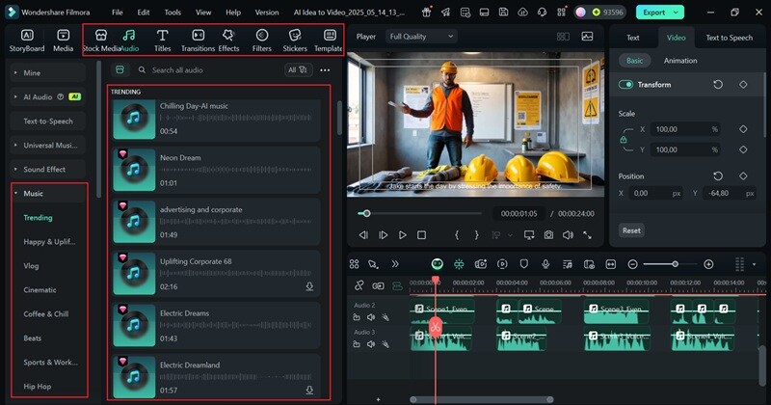
Task: Open the Stickers panel
Action: tap(295, 40)
